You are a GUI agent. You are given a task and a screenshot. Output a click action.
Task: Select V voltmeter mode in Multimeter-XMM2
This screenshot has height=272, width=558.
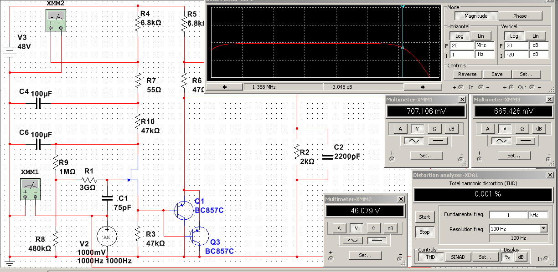pos(356,228)
